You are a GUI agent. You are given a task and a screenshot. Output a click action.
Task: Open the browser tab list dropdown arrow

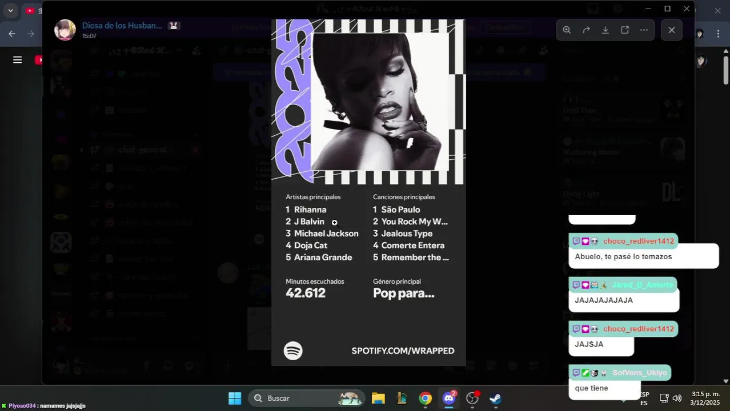click(x=10, y=10)
